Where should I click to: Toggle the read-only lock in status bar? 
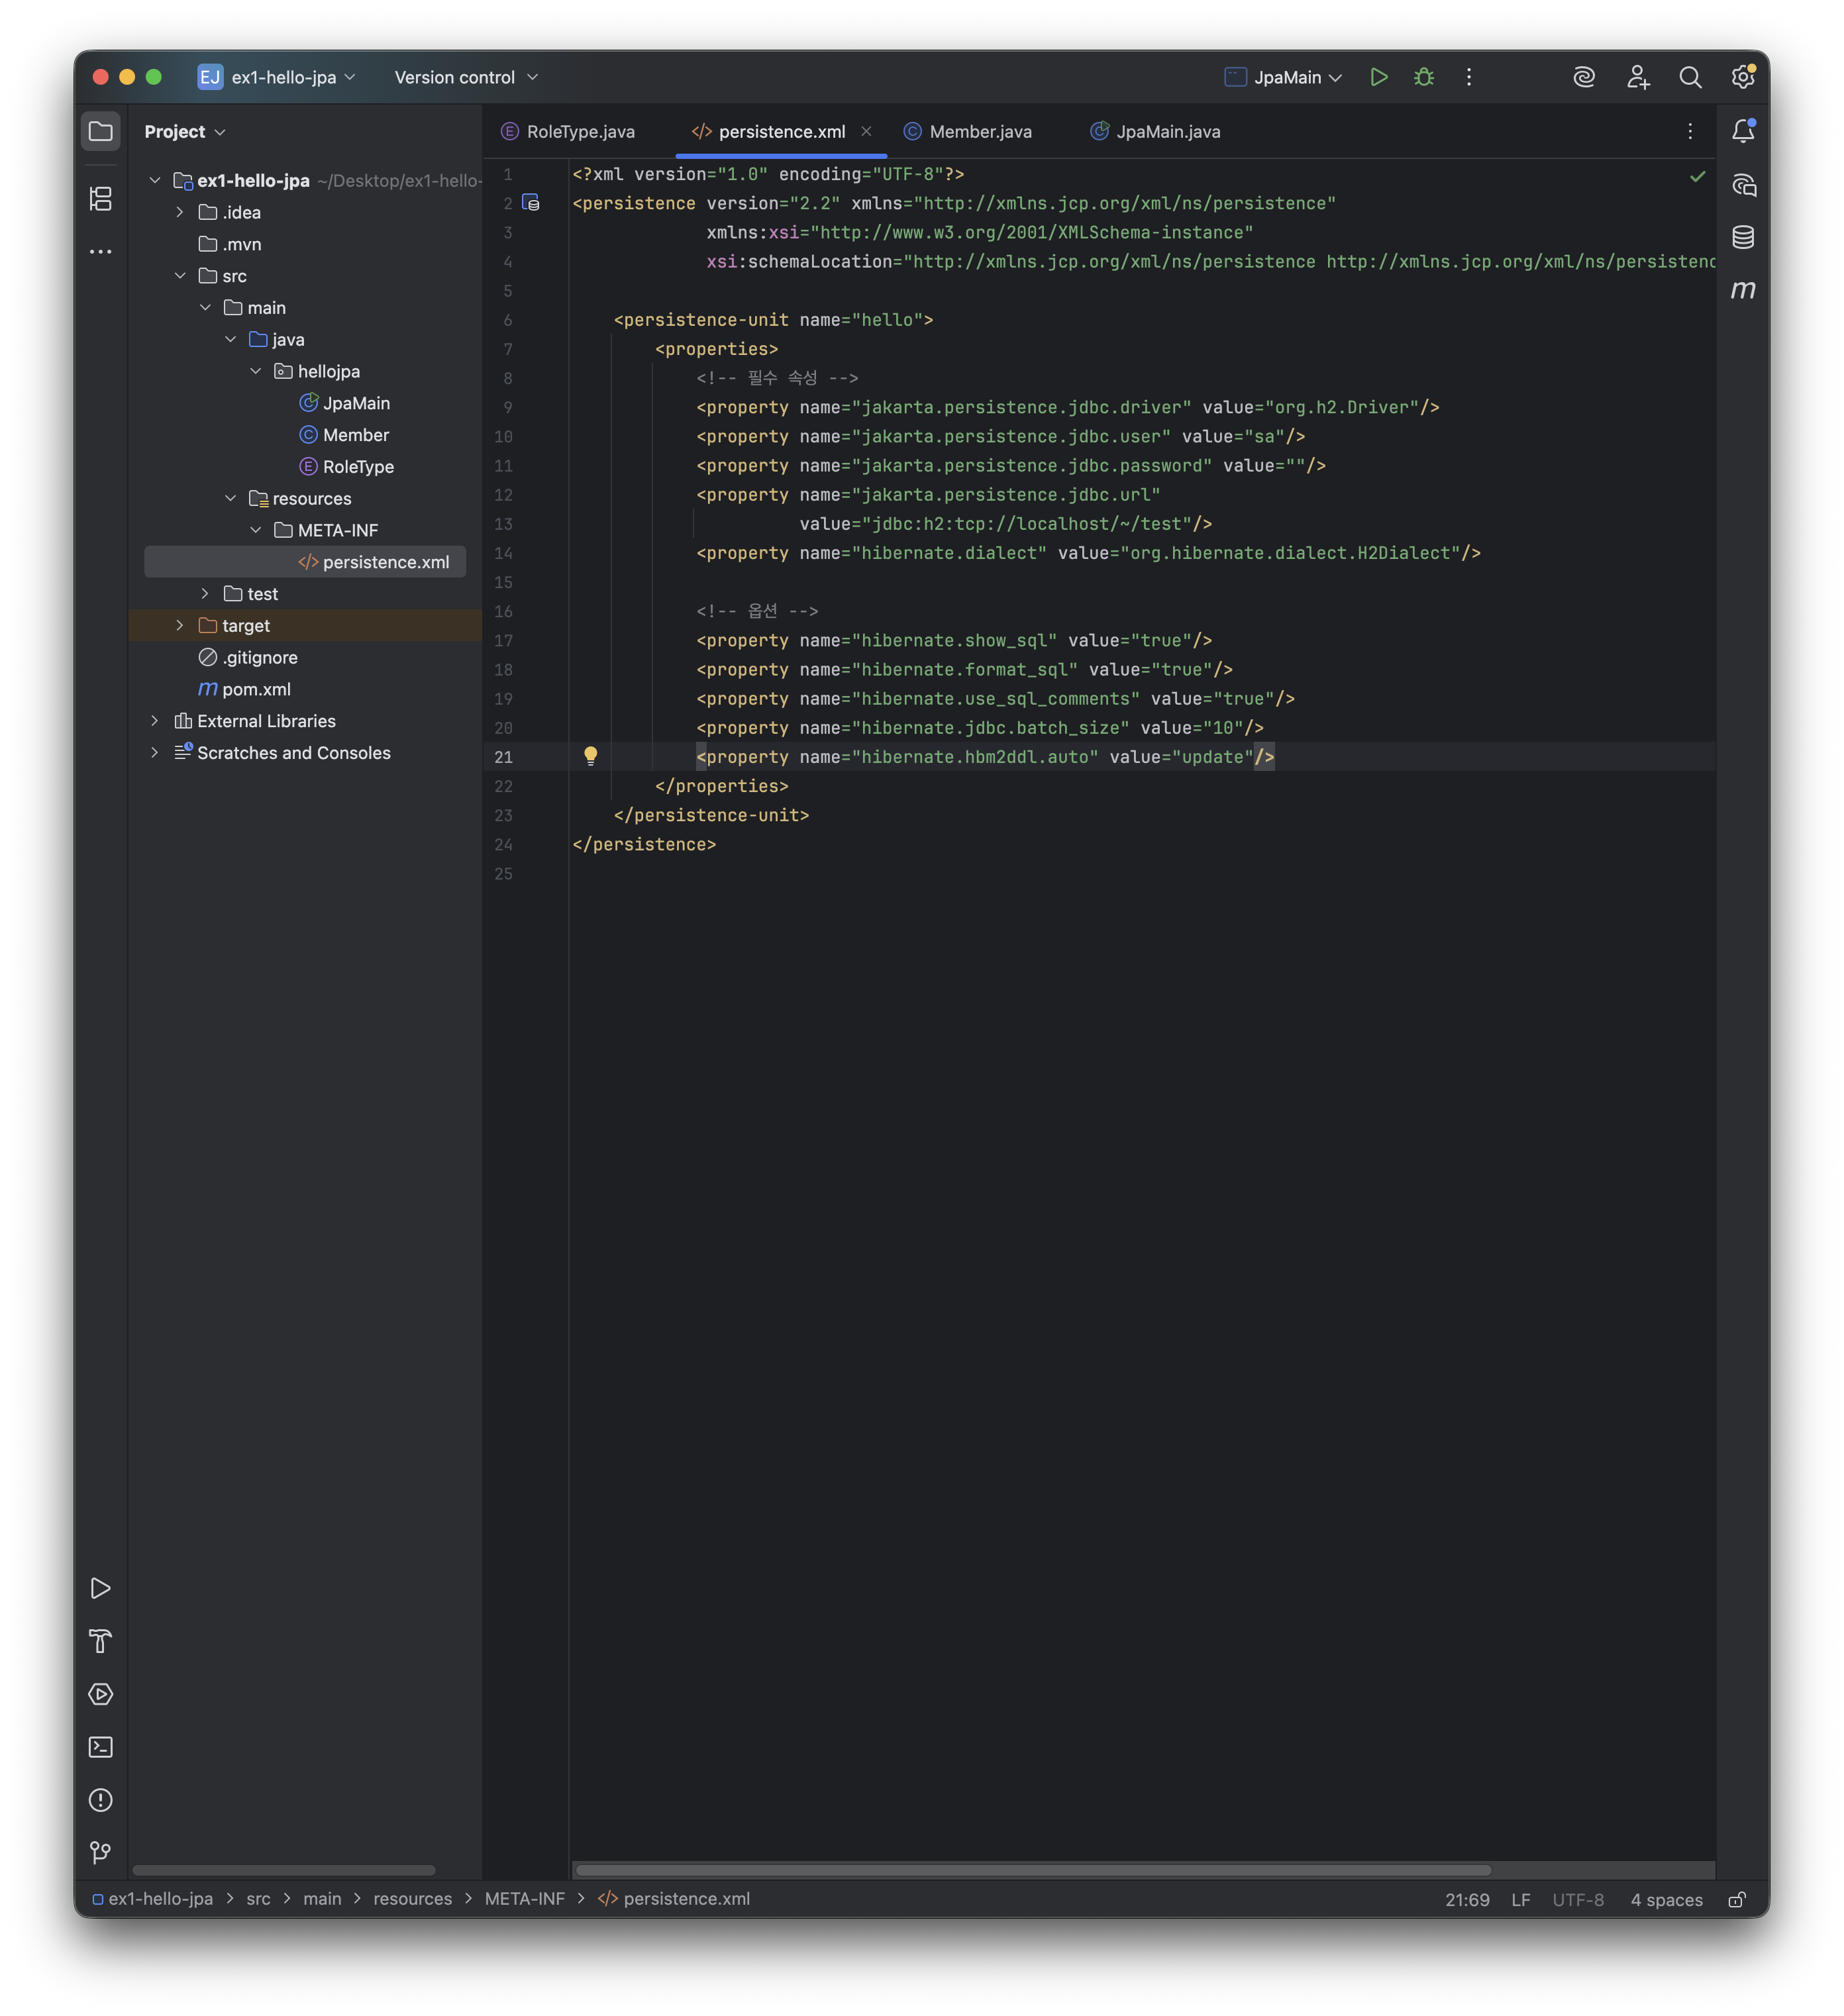pyautogui.click(x=1737, y=1900)
